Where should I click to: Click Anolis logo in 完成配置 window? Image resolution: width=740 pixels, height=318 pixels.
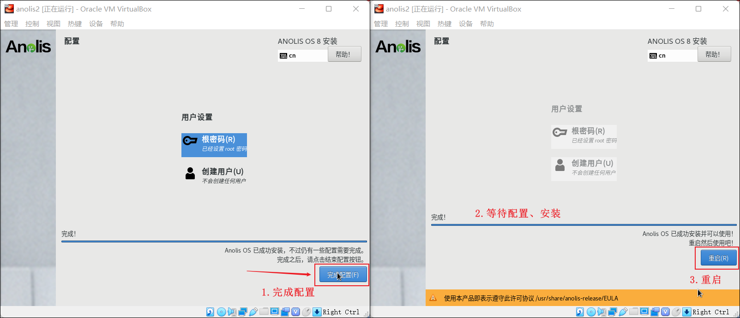pyautogui.click(x=28, y=47)
